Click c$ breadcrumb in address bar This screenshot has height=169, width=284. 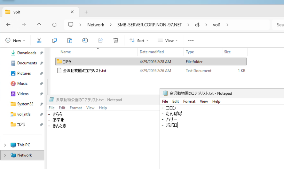(x=197, y=25)
